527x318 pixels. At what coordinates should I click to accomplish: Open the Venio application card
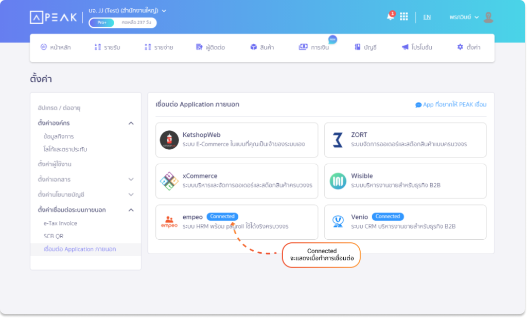point(406,222)
